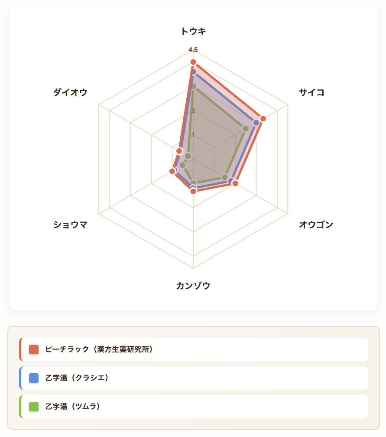Image resolution: width=386 pixels, height=437 pixels.
Task: Click the 4.5 scale tick label
Action: (193, 50)
